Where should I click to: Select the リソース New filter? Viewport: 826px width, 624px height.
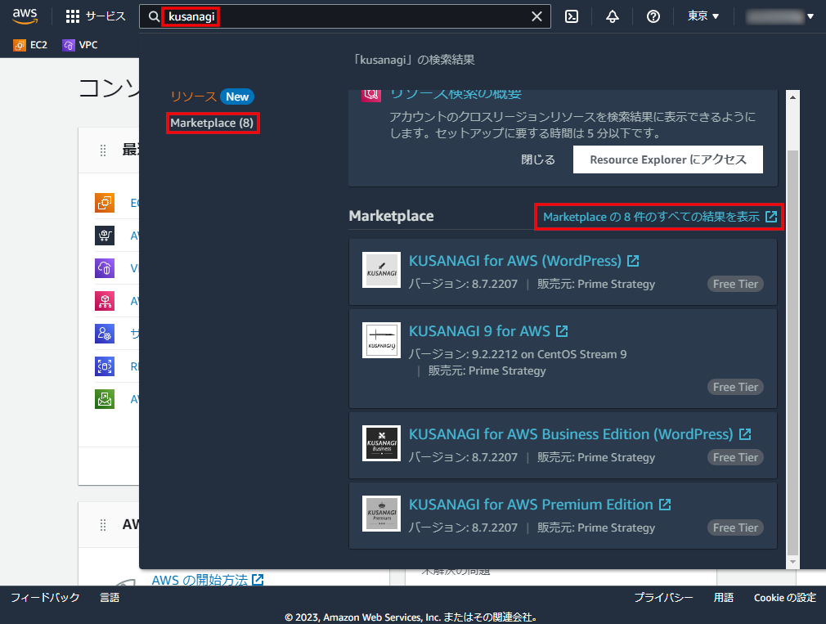[x=212, y=97]
